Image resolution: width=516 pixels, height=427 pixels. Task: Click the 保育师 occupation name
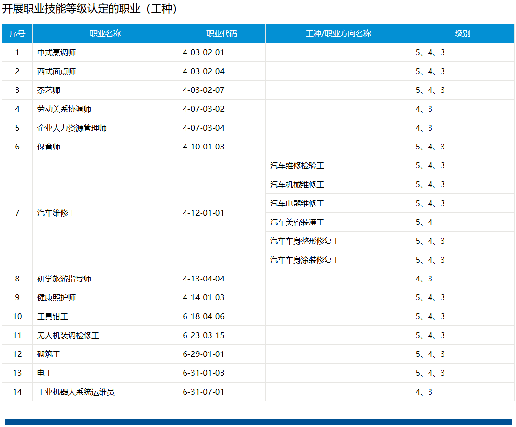click(49, 147)
